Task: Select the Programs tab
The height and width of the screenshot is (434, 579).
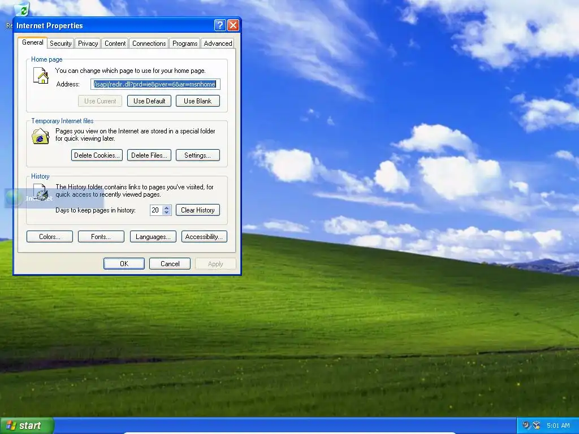Action: point(185,44)
